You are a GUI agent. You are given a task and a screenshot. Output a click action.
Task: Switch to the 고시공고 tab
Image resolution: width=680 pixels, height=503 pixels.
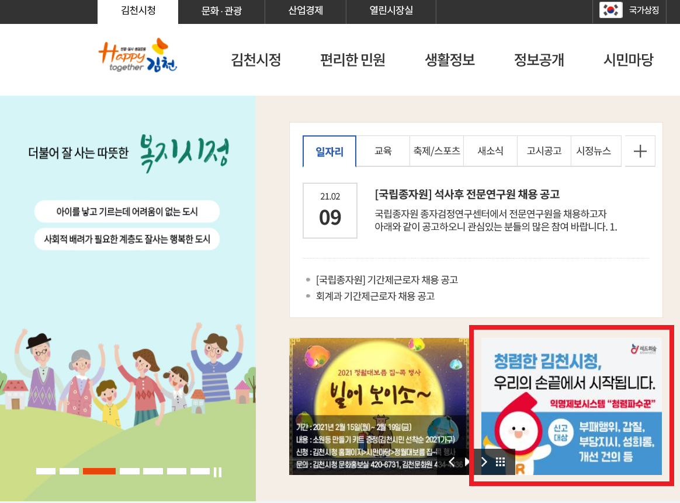544,151
